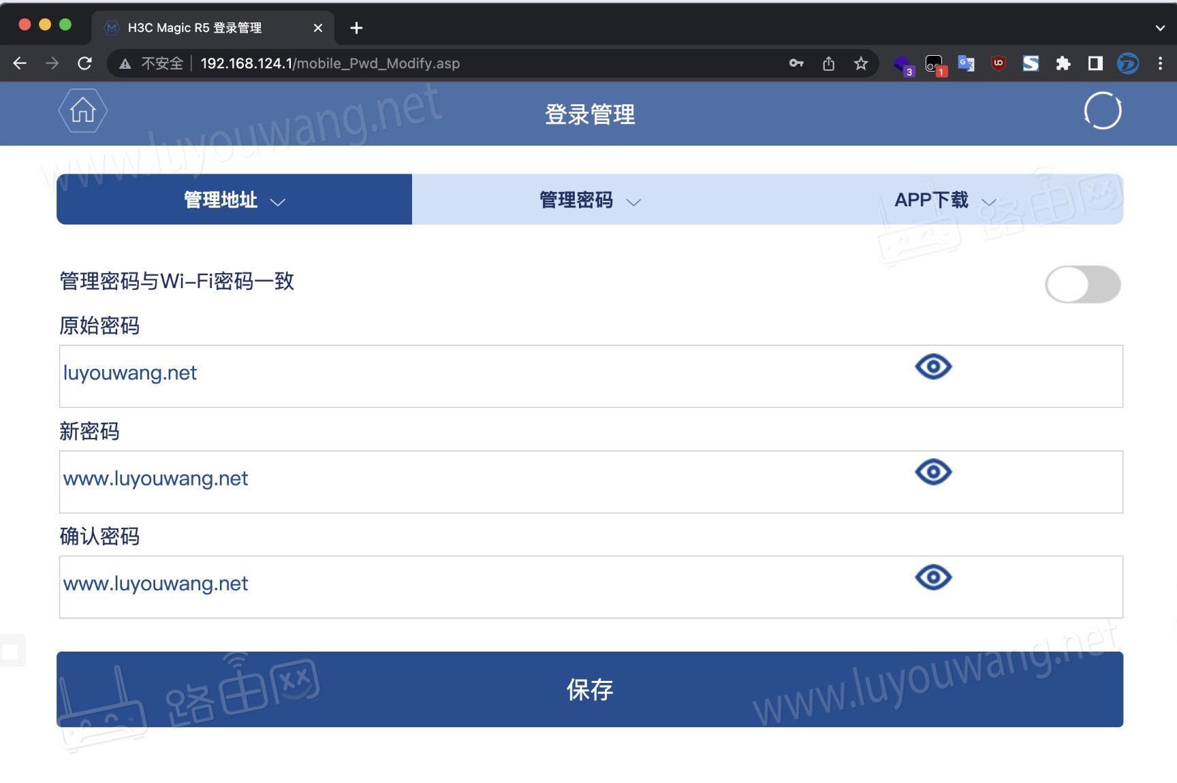The width and height of the screenshot is (1177, 783).
Task: Show the 新密码 using its eye icon
Action: (933, 472)
